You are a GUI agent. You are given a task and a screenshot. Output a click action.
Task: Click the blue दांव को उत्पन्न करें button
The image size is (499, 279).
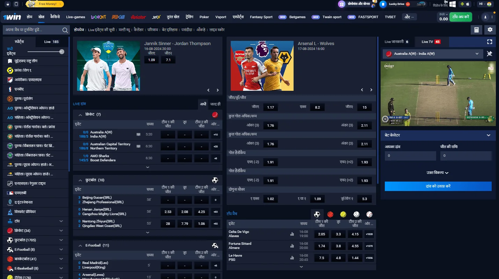(438, 186)
